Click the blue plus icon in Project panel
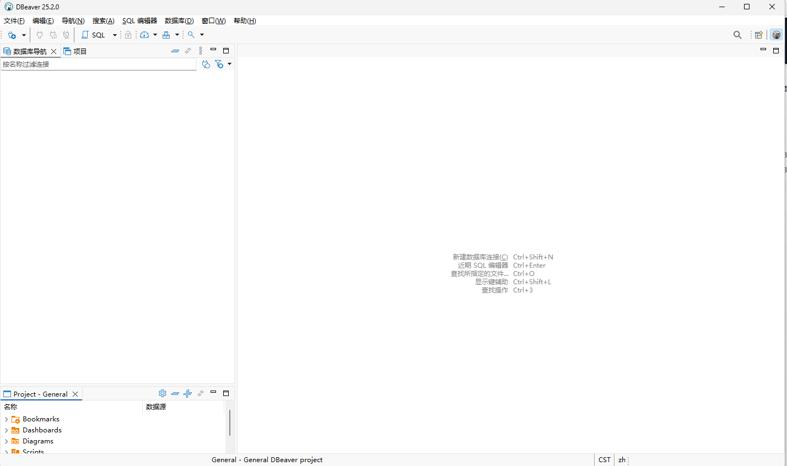This screenshot has width=787, height=466. pyautogui.click(x=188, y=393)
